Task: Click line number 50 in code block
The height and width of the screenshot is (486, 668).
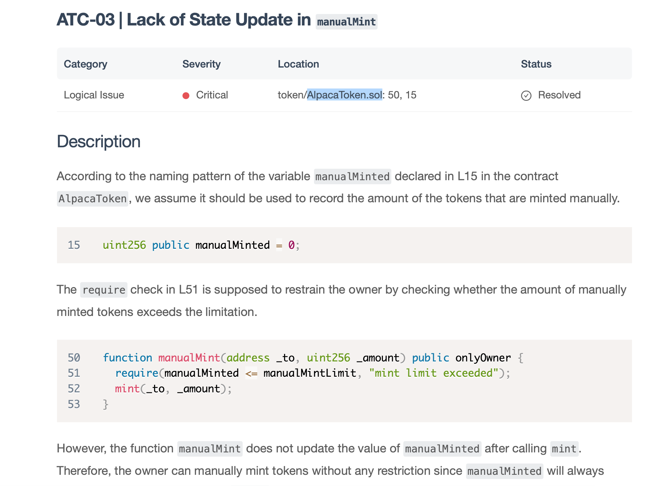Action: tap(74, 358)
